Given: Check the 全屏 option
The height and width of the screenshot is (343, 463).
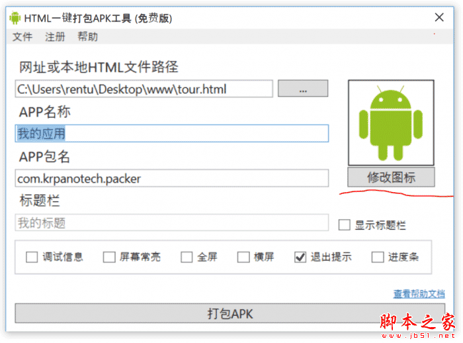Looking at the screenshot, I should tap(187, 257).
